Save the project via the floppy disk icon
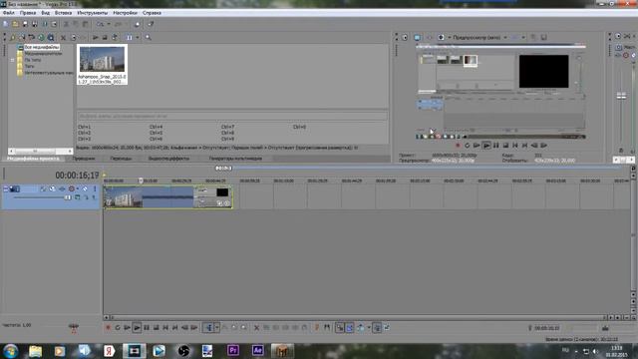Image resolution: width=638 pixels, height=359 pixels. point(25,24)
